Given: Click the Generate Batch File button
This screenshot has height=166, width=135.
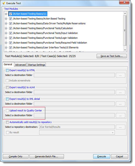Looking at the screenshot, I should (x=47, y=156).
